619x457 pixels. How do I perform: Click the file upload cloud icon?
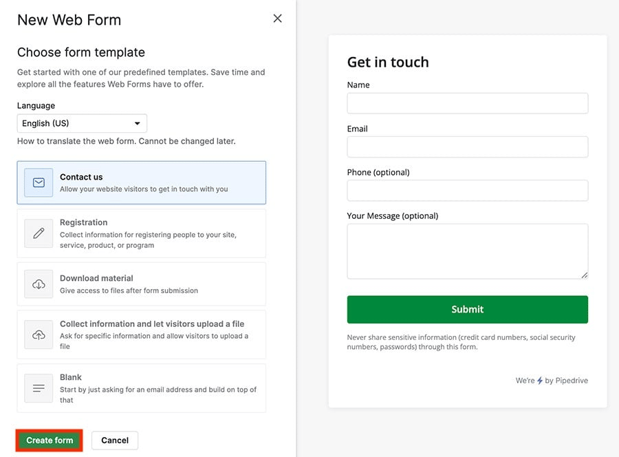pyautogui.click(x=38, y=334)
